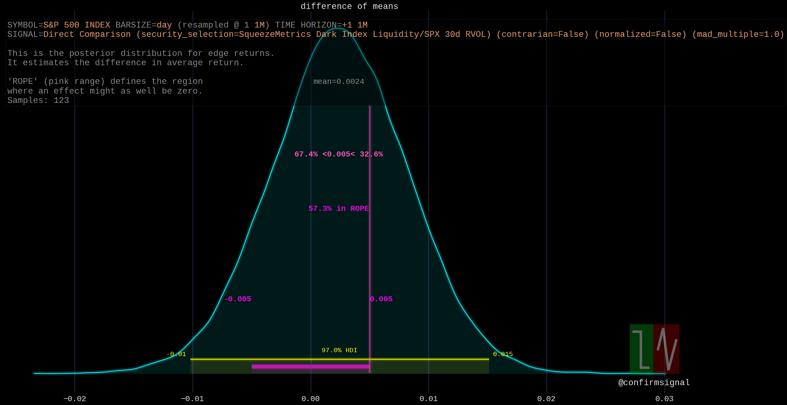Click the confirmsignal logo icon

click(x=654, y=348)
